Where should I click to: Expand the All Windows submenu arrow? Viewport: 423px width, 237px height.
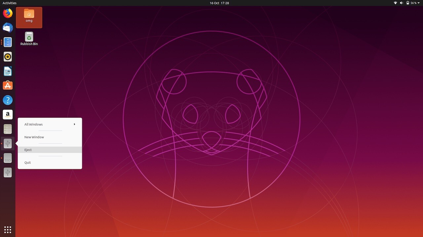pos(74,124)
